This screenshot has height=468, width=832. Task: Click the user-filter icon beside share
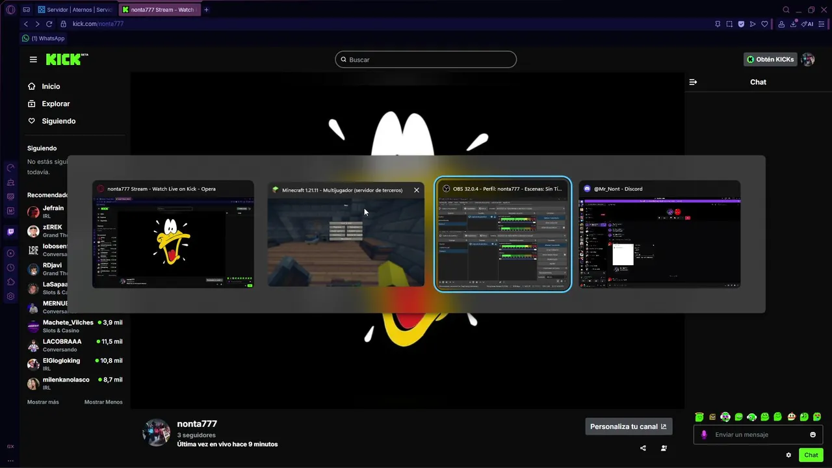[664, 448]
